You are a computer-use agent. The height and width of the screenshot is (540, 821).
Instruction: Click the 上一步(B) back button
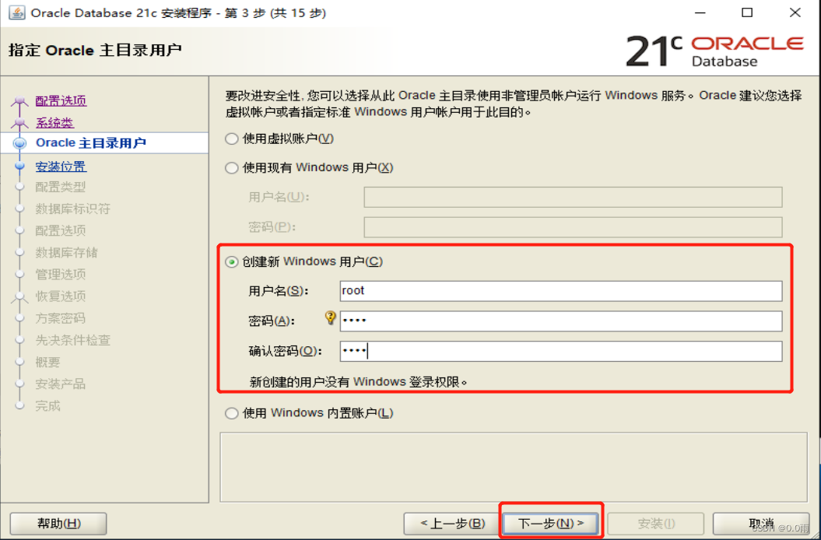click(x=452, y=523)
